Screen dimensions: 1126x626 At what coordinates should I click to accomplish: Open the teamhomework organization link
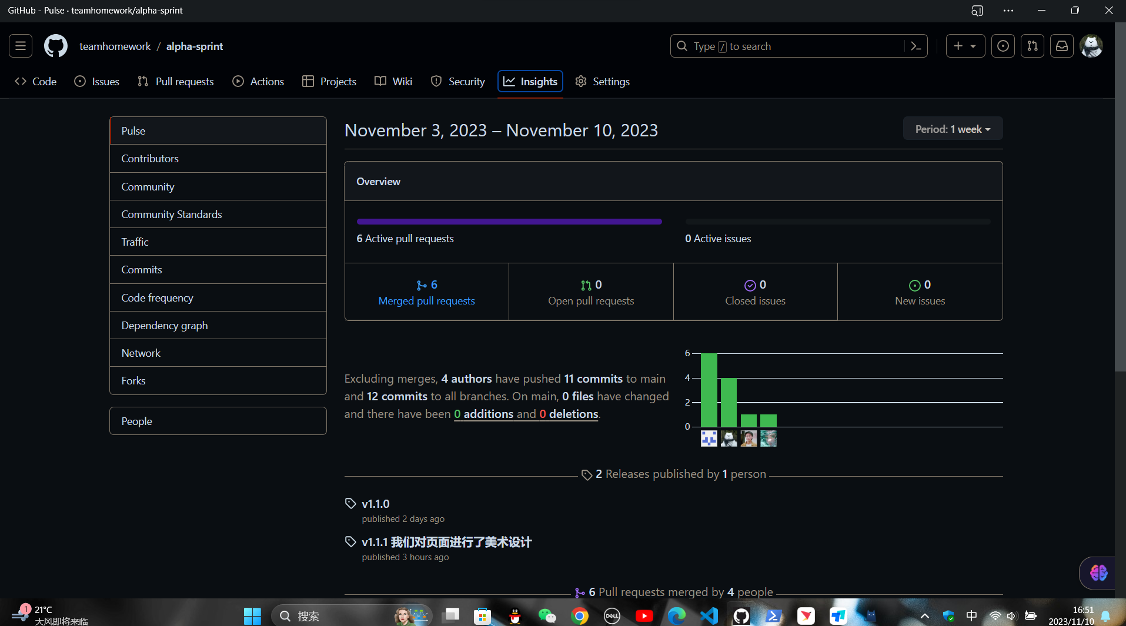(x=115, y=46)
